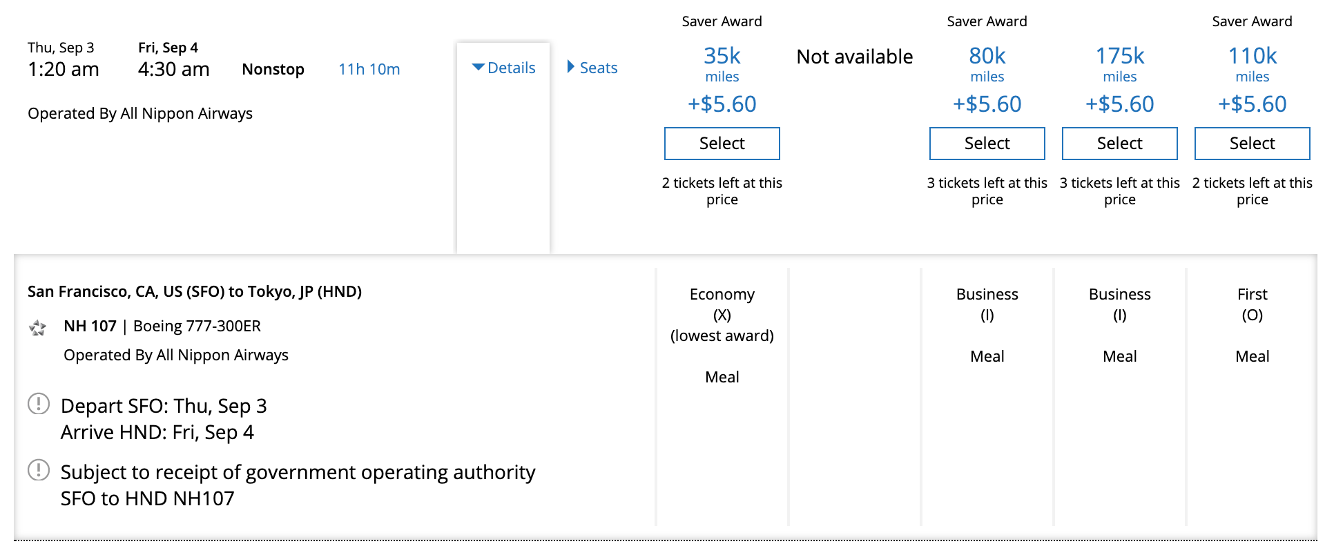Click the 1:20 am departure time
The image size is (1334, 555).
coord(64,69)
